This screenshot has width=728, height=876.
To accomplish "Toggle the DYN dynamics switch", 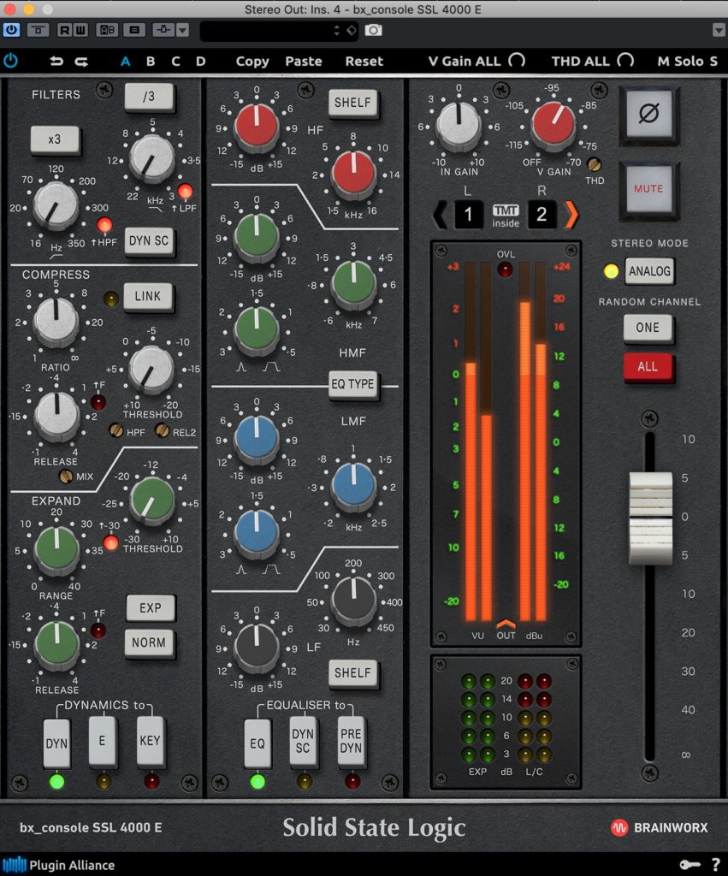I will click(x=56, y=743).
